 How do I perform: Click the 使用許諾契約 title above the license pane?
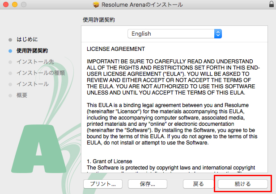tap(99, 20)
